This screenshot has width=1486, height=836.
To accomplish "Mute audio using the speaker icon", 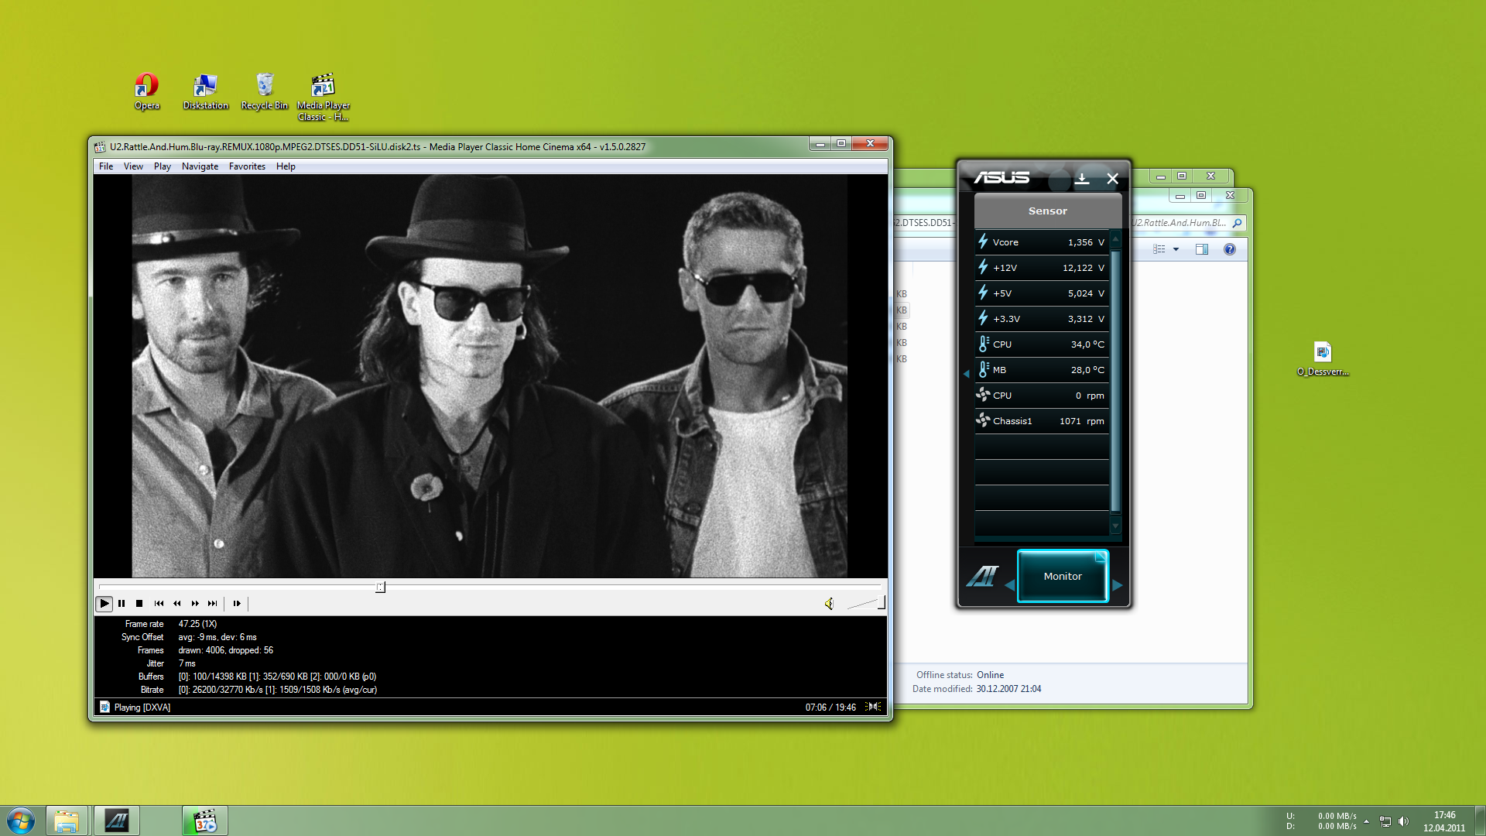I will pyautogui.click(x=829, y=603).
